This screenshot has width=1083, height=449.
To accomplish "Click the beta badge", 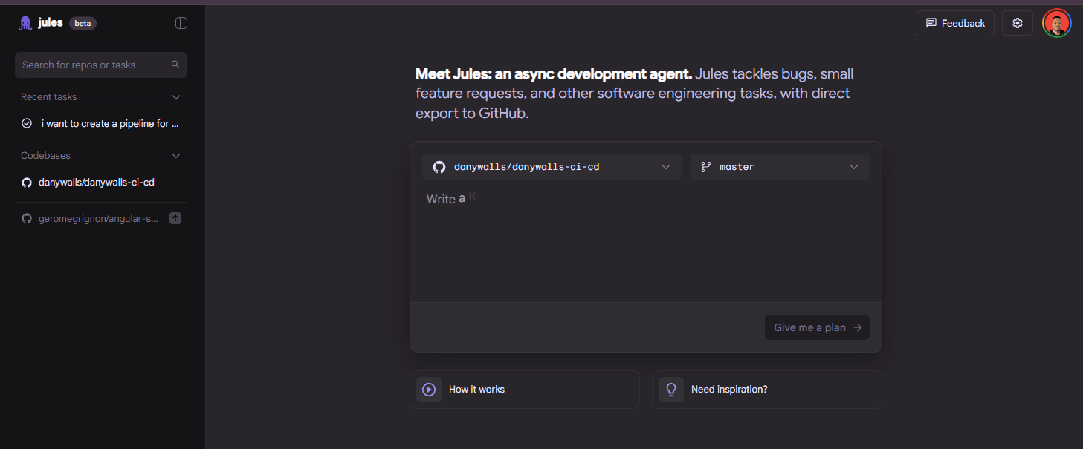I will pos(83,23).
